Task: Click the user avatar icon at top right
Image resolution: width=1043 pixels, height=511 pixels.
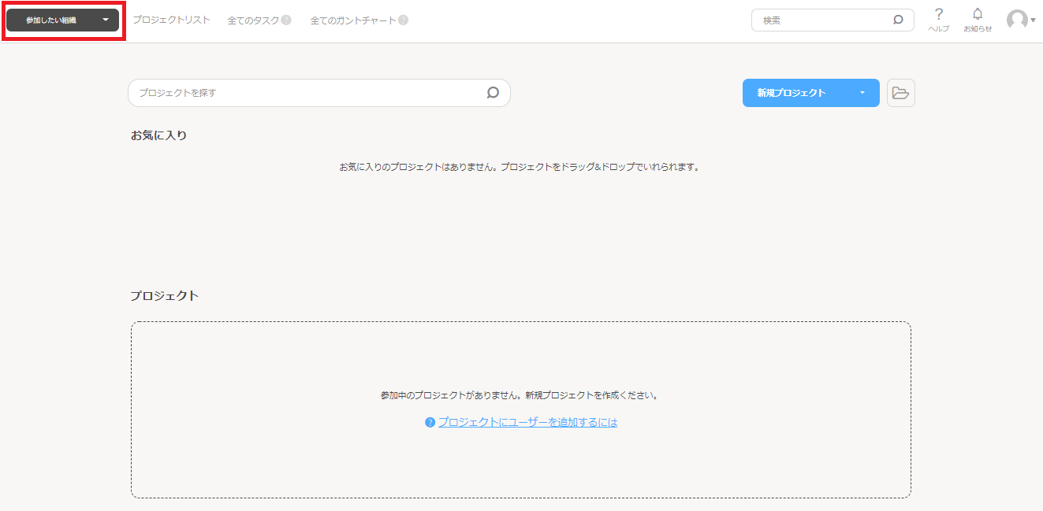Action: [1016, 20]
